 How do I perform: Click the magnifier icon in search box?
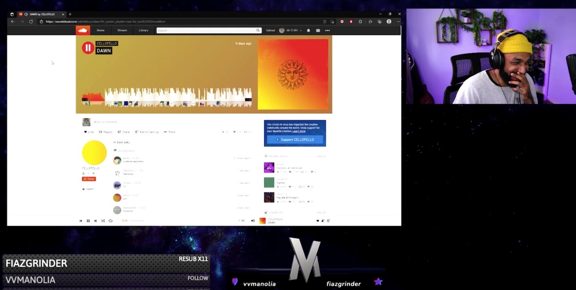(258, 30)
